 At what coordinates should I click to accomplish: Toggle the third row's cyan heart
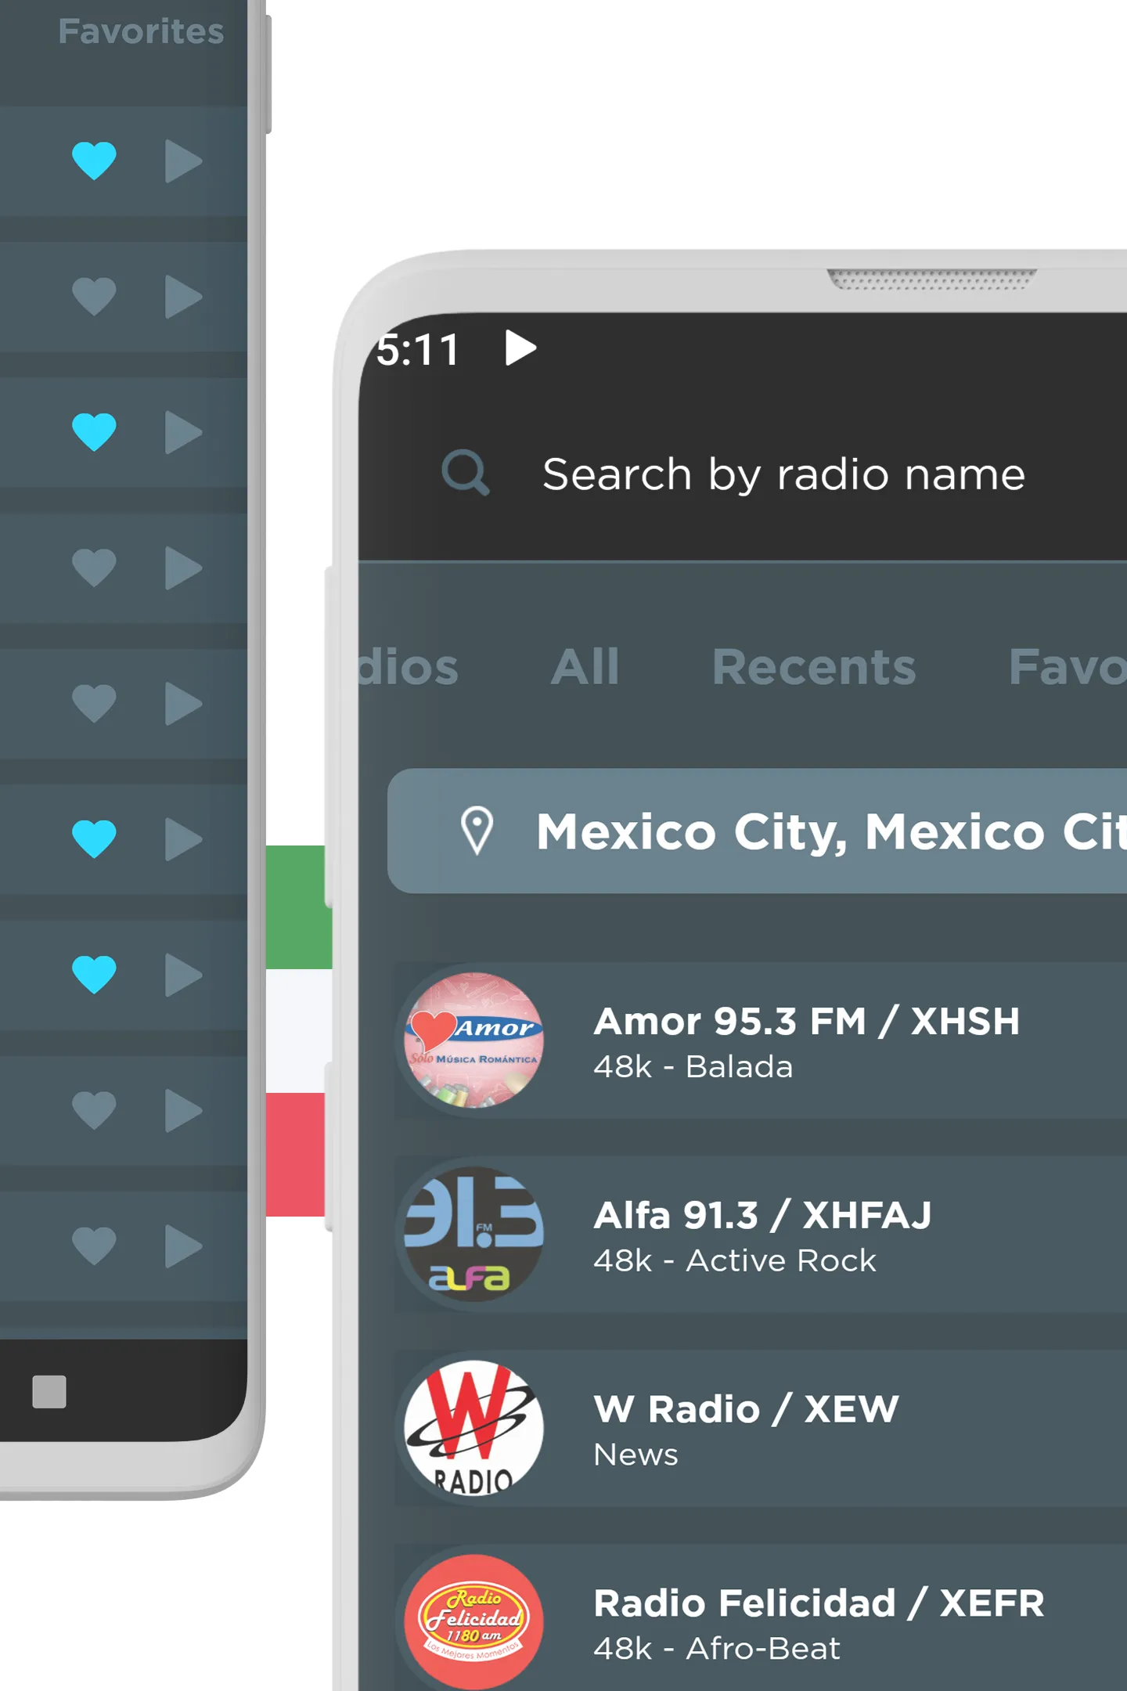(x=94, y=431)
